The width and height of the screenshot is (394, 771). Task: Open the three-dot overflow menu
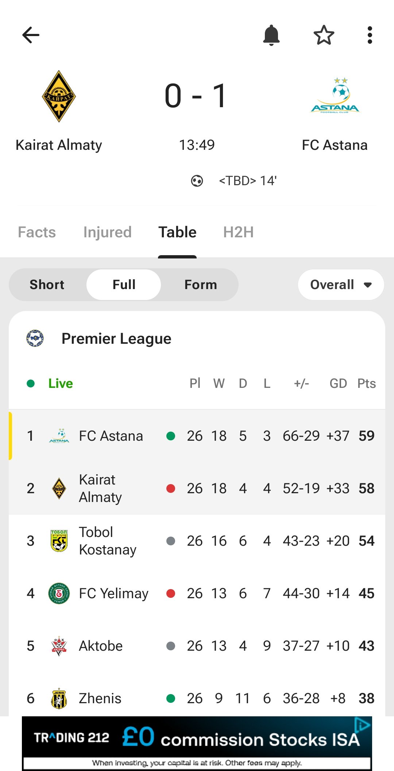[370, 35]
